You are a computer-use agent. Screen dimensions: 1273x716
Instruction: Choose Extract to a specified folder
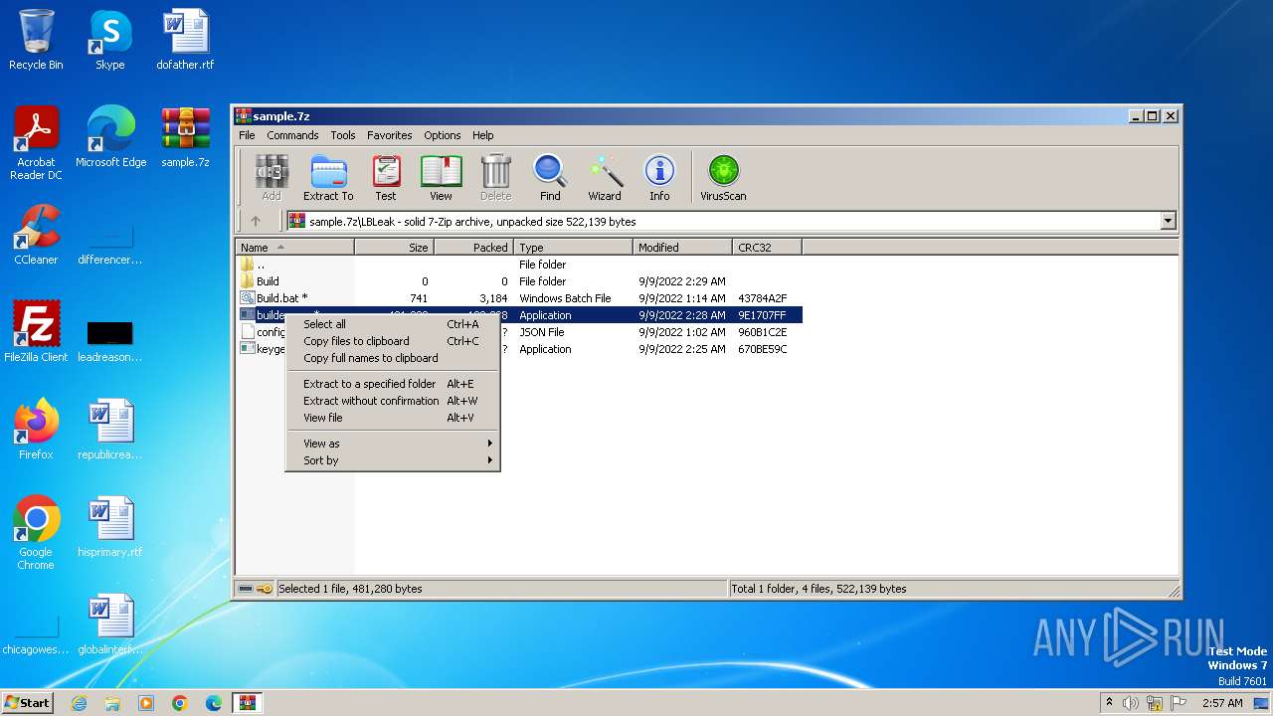point(393,384)
